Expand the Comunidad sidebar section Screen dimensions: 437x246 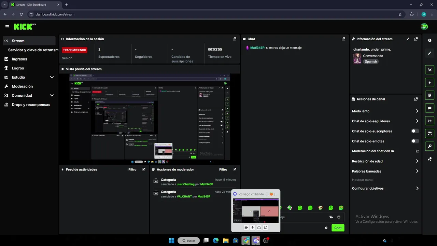[52, 96]
